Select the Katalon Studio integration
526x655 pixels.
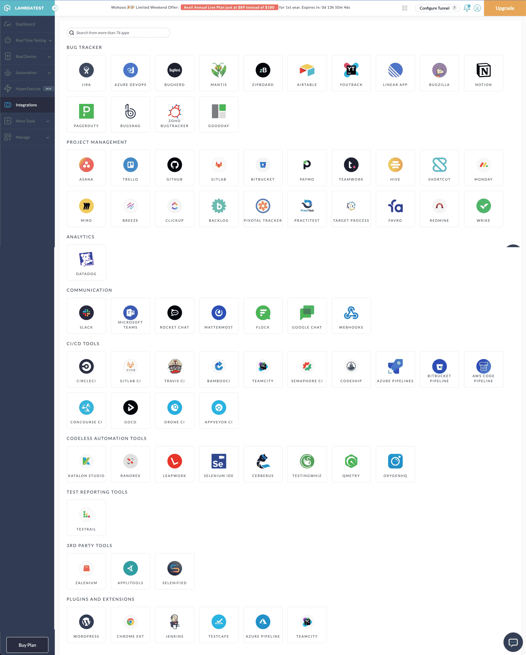86,464
